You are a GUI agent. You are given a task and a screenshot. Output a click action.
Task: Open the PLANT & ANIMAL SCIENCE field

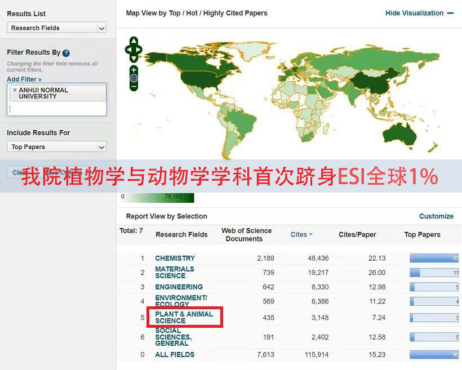[x=184, y=317]
